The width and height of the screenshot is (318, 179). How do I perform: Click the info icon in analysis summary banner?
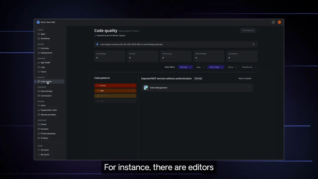point(97,44)
